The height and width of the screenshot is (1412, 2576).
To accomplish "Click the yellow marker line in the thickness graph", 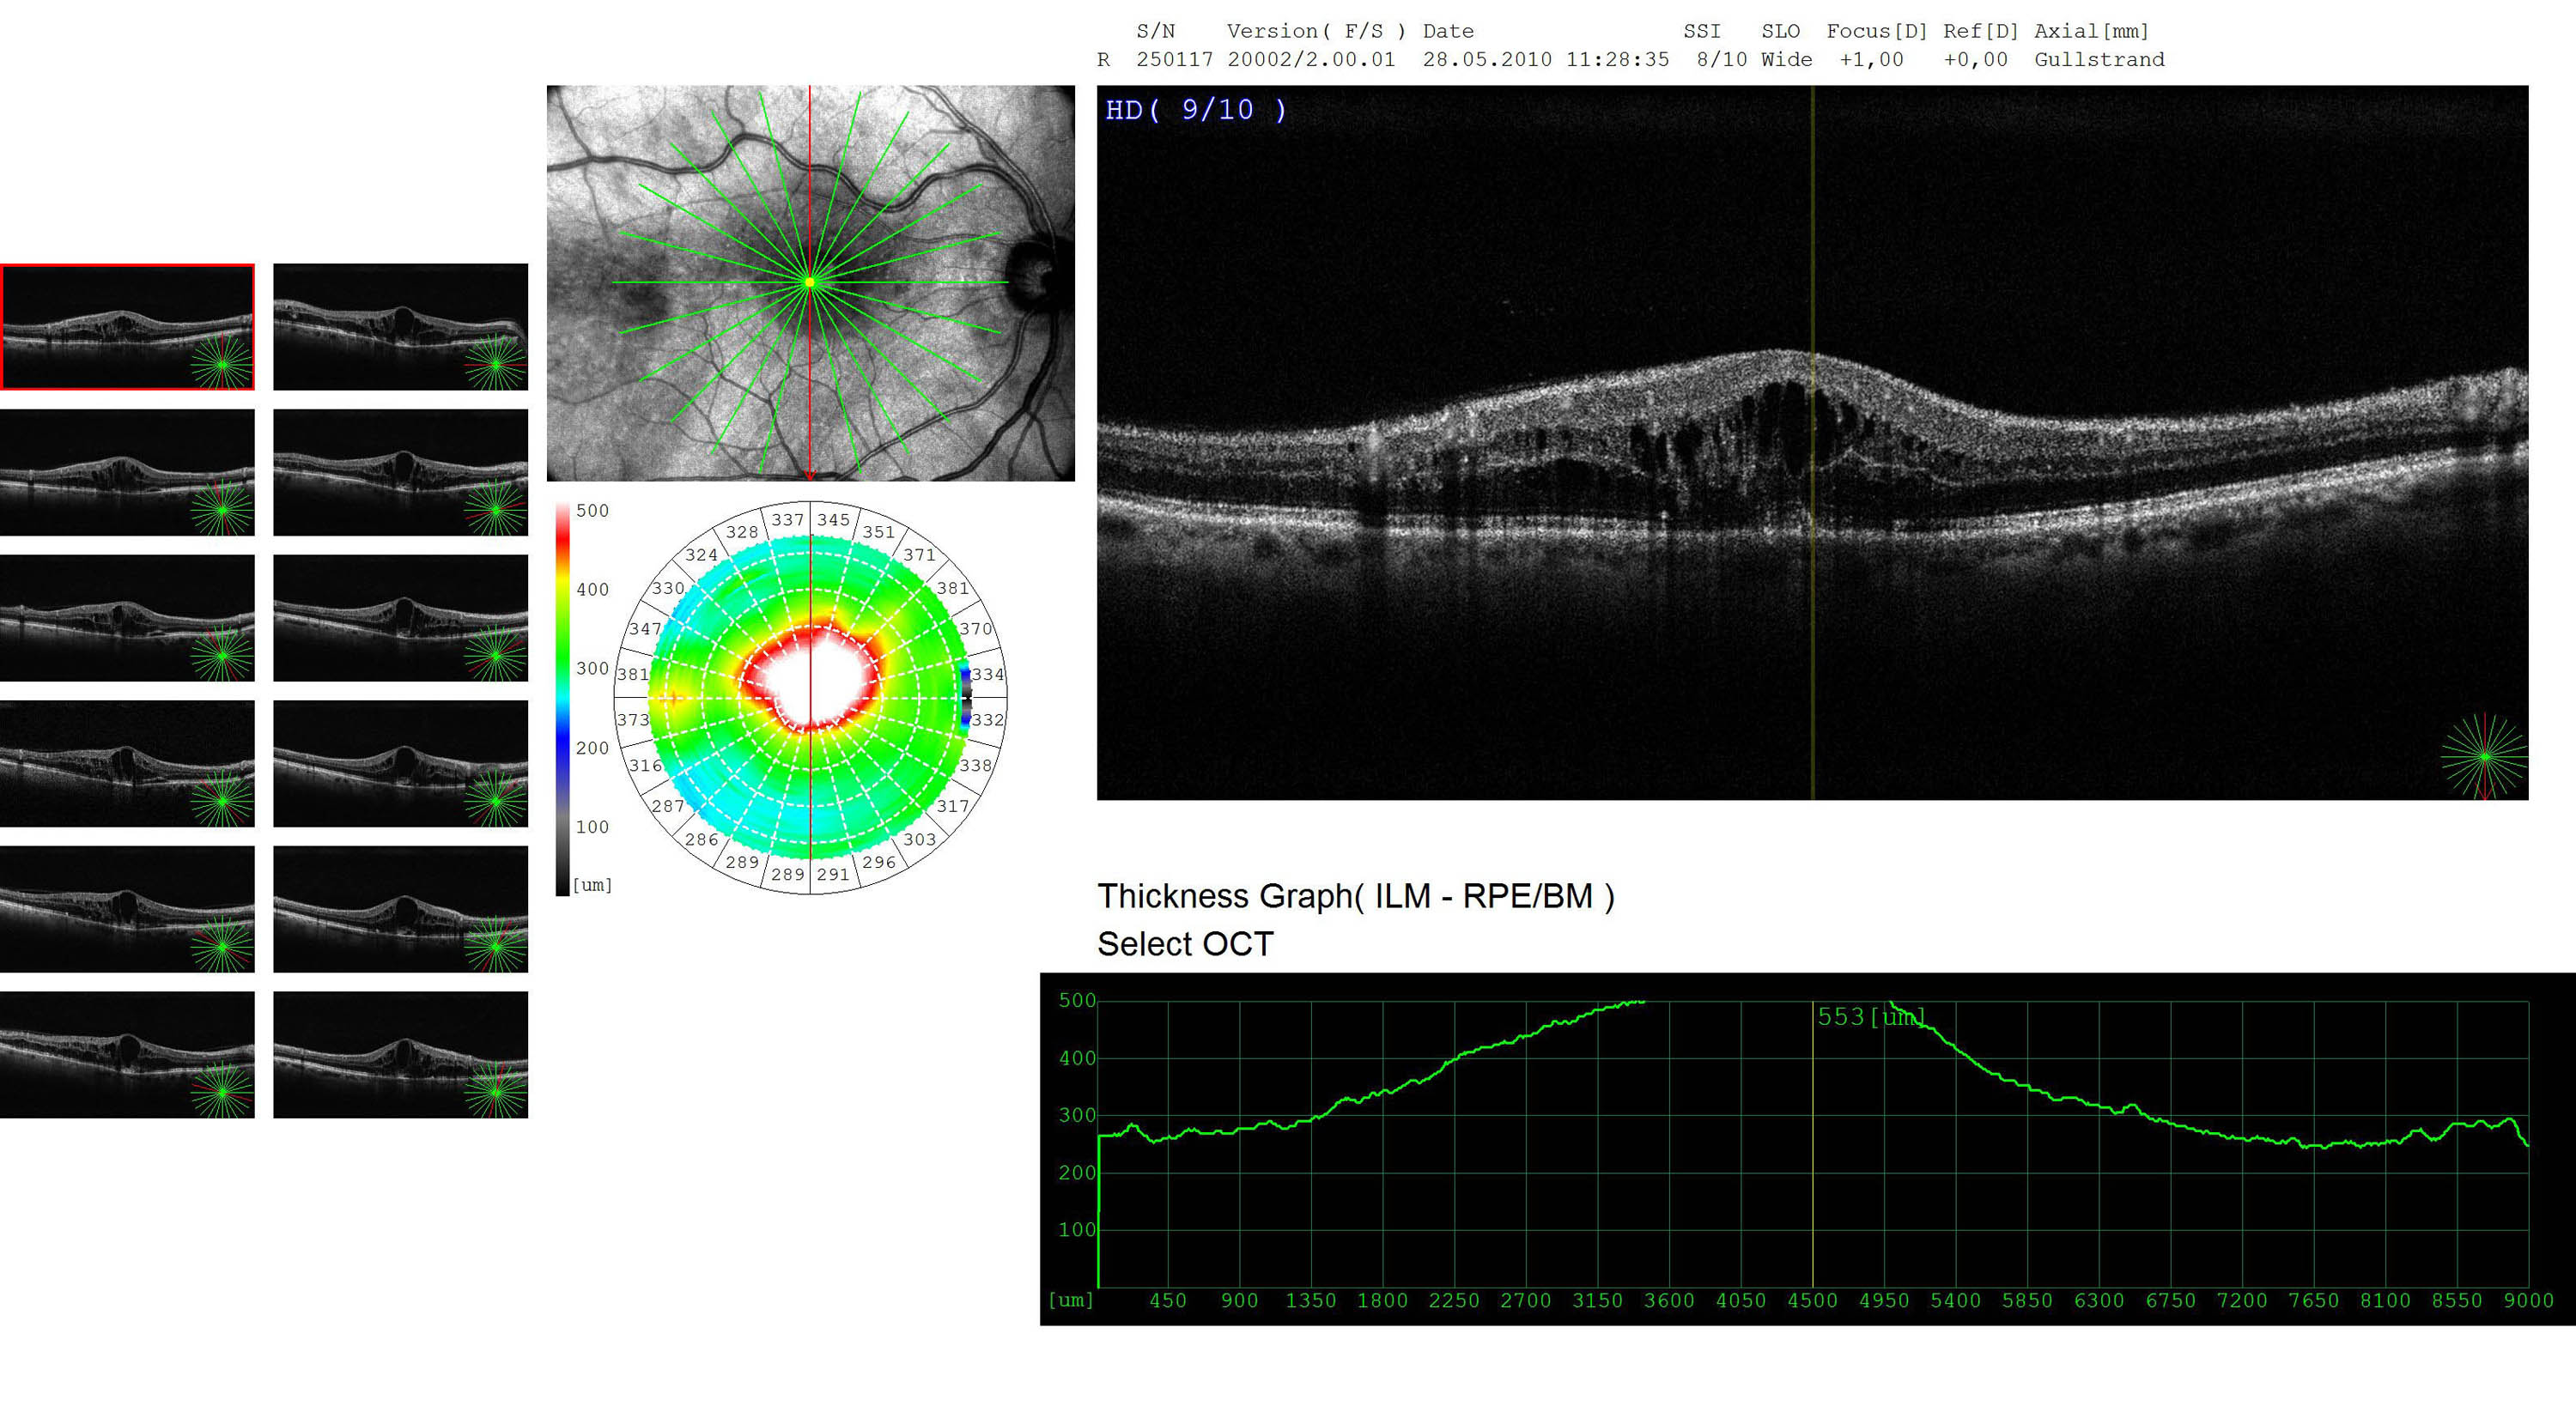I will click(1813, 1144).
